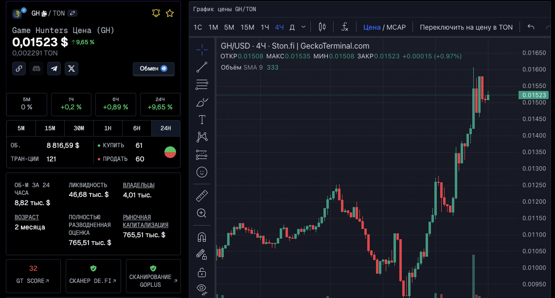Open the Discord community icon
555x298 pixels.
(x=36, y=69)
